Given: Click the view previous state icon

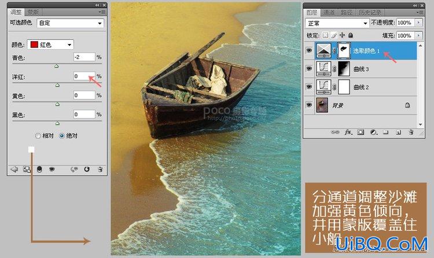Looking at the screenshot, I should [x=74, y=169].
